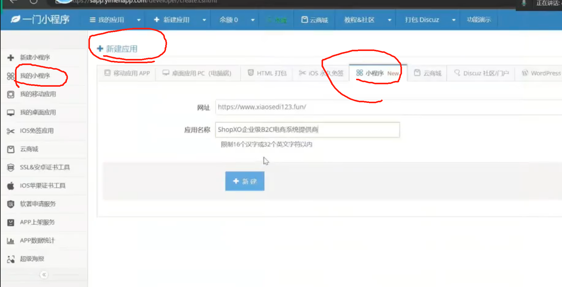Click the scissors icon beside IOS免签应用
This screenshot has width=562, height=287.
11,131
